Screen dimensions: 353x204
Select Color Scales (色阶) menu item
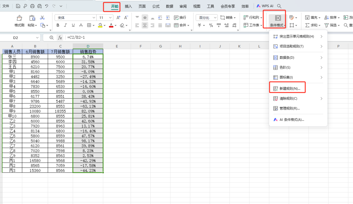click(x=298, y=67)
